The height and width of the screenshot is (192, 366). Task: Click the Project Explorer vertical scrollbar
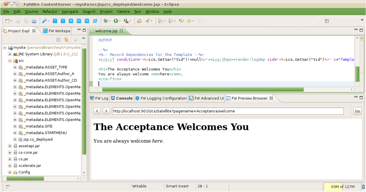point(84,101)
